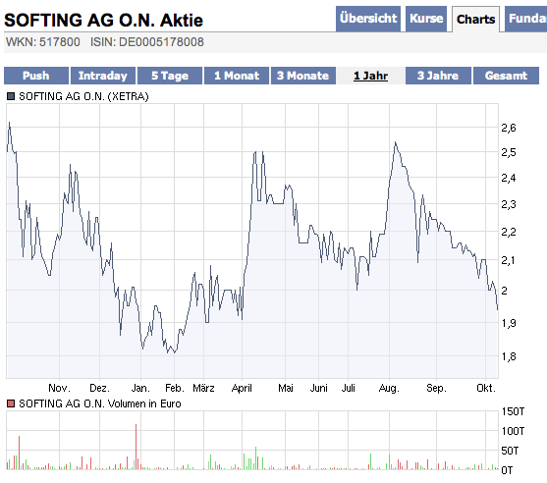547x483 pixels.
Task: Click the SOFTING AG O.N. Aktie heading
Action: click(x=104, y=20)
